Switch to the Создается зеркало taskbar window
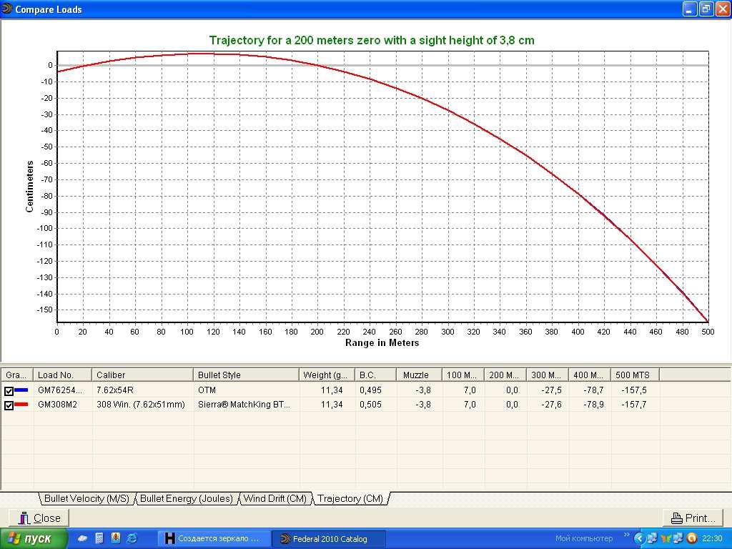Image resolution: width=732 pixels, height=549 pixels. coord(214,539)
